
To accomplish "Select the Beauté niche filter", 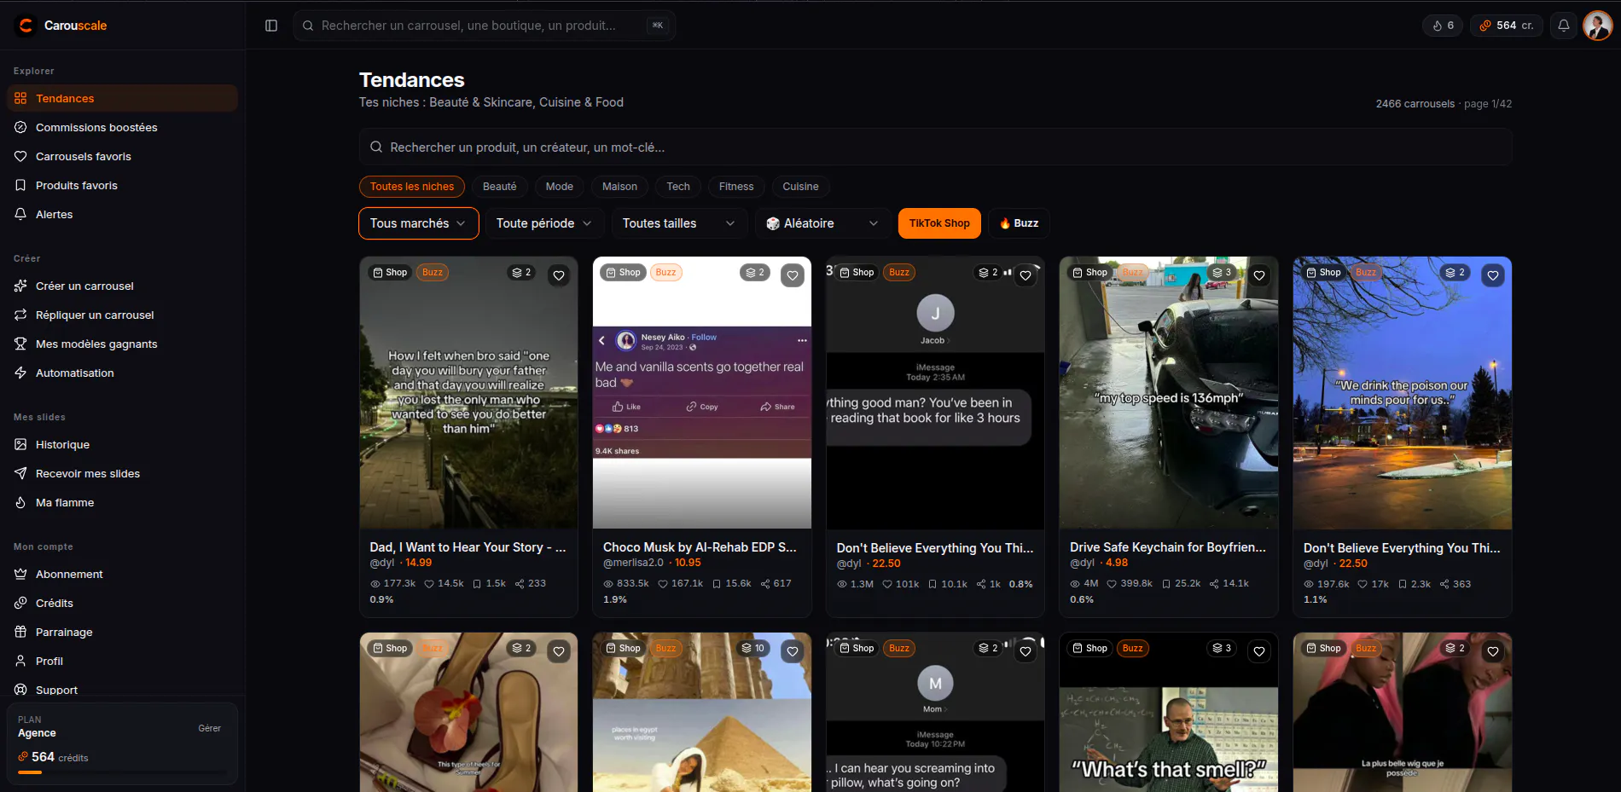I will (x=500, y=187).
